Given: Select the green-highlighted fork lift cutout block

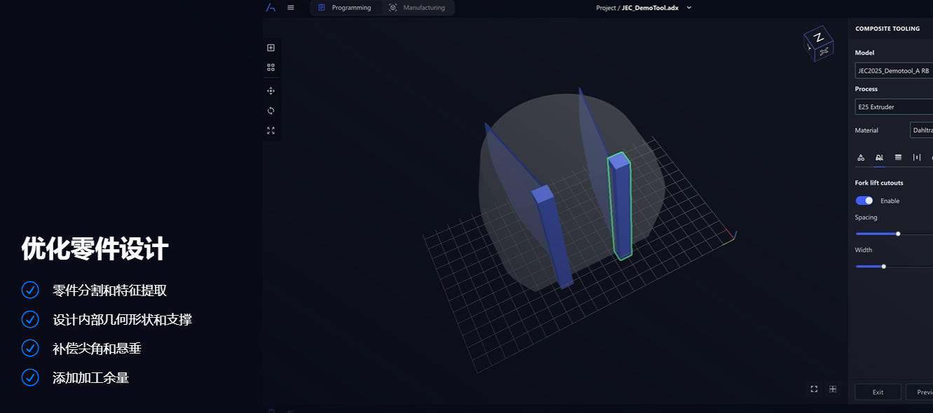Looking at the screenshot, I should coord(620,206).
